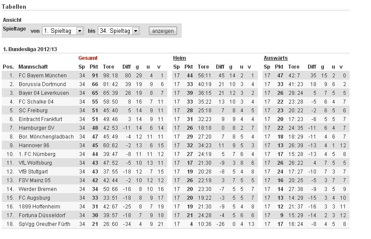Select Hamburger SV in the standings
The image size is (371, 239).
[36, 128]
